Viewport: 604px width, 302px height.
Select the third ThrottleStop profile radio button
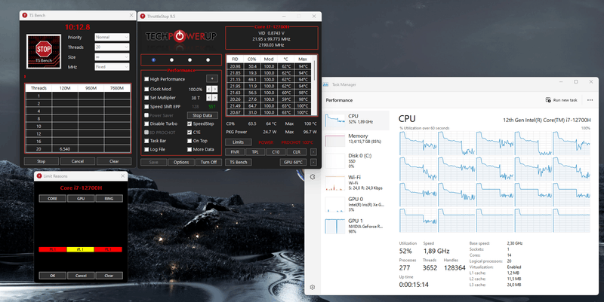point(190,60)
